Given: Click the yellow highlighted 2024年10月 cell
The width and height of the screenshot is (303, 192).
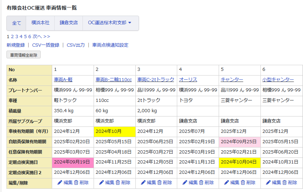Looking at the screenshot, I should (x=114, y=131).
